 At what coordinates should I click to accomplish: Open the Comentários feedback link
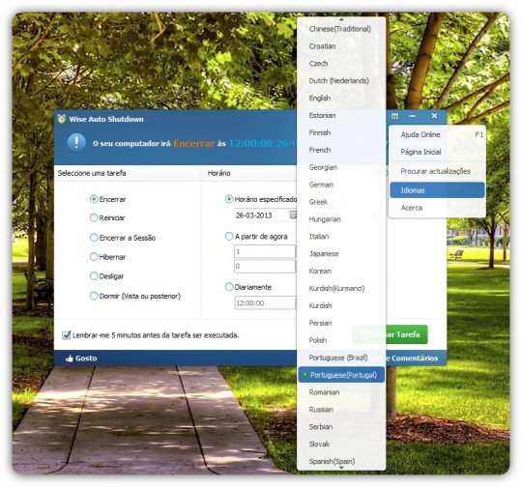(415, 358)
